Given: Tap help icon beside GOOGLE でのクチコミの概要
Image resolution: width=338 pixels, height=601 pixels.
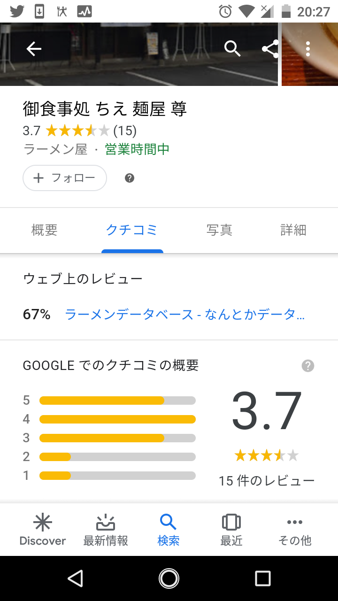Looking at the screenshot, I should click(x=308, y=366).
